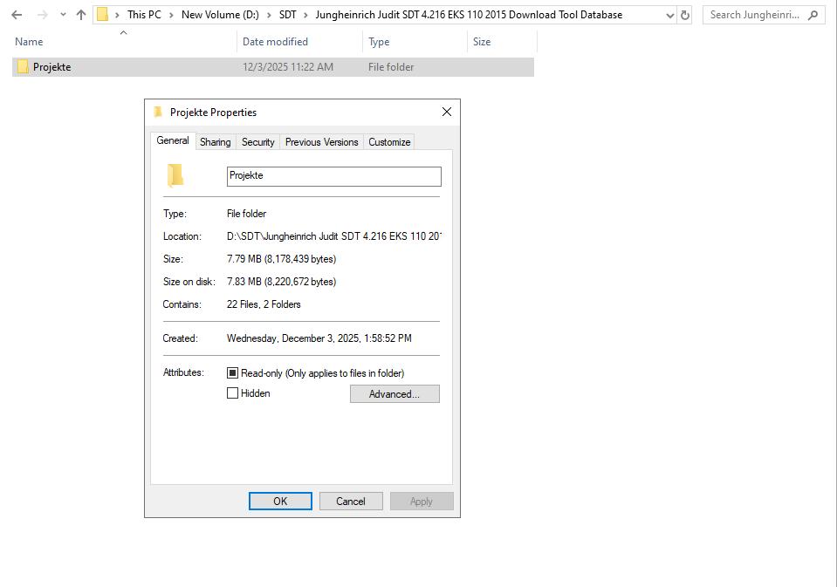Image resolution: width=837 pixels, height=587 pixels.
Task: Click the 7.83 MB size on disk value
Action: click(x=281, y=281)
